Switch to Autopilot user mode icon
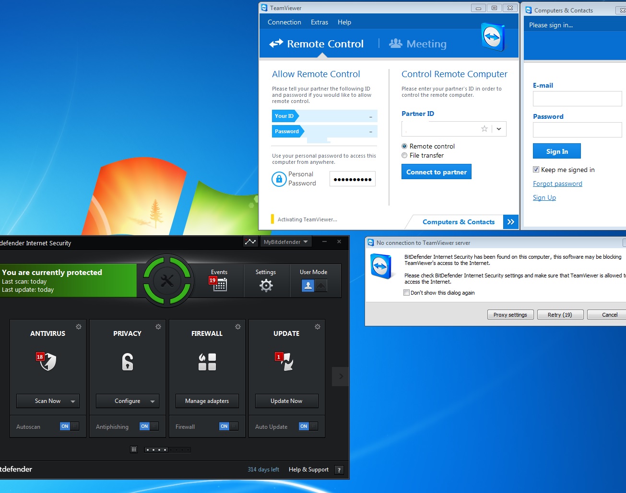Image resolution: width=626 pixels, height=493 pixels. point(320,286)
